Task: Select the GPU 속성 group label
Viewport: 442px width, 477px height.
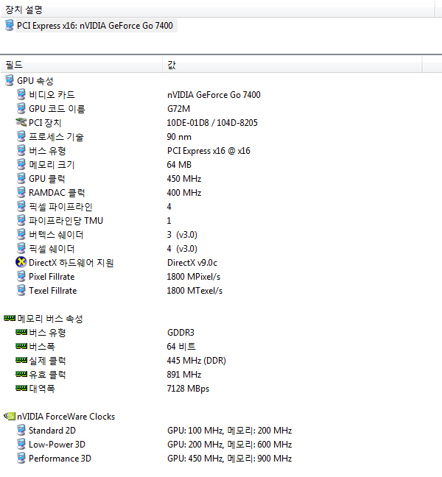Action: tap(35, 81)
